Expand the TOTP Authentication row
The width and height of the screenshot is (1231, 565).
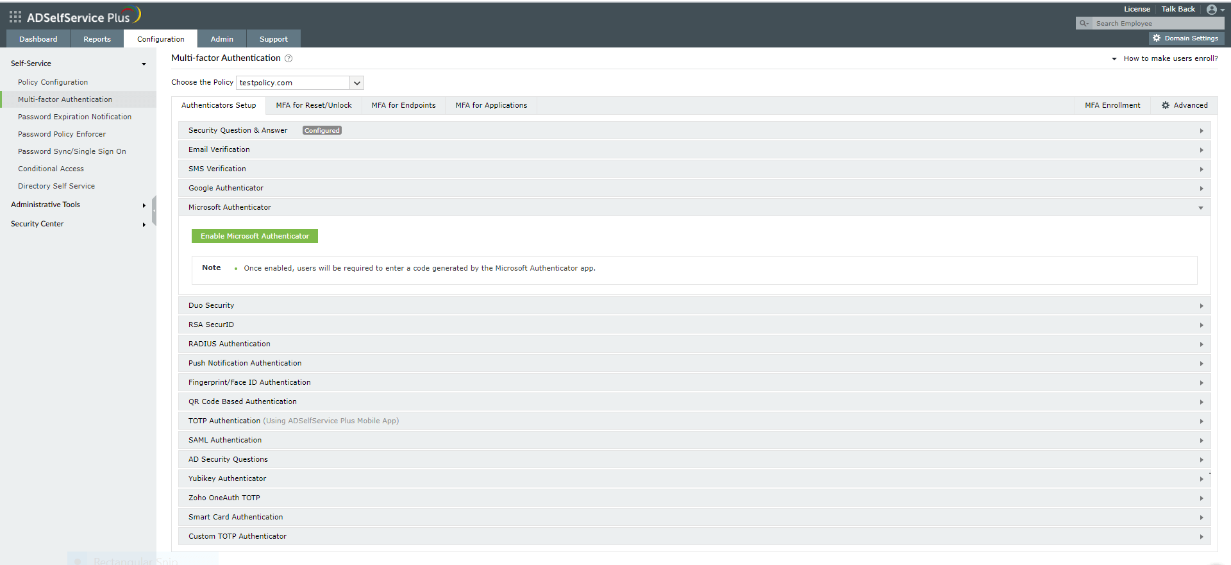click(x=694, y=421)
